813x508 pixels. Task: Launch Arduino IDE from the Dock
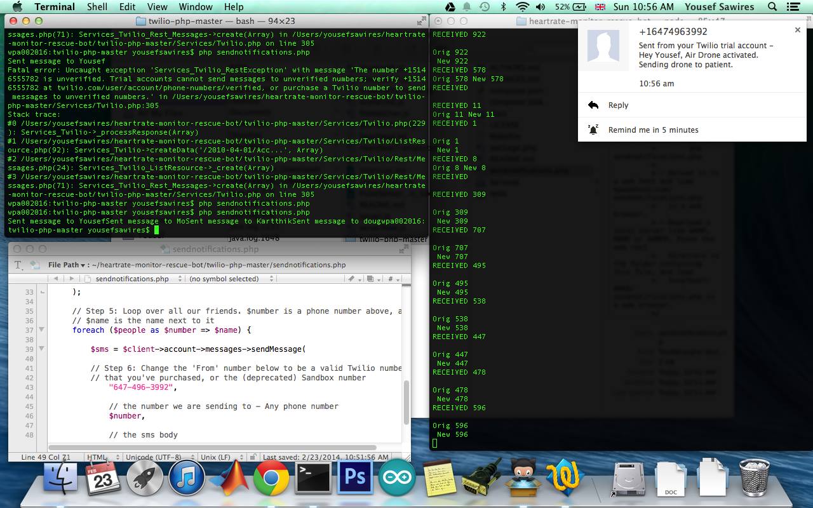[397, 478]
